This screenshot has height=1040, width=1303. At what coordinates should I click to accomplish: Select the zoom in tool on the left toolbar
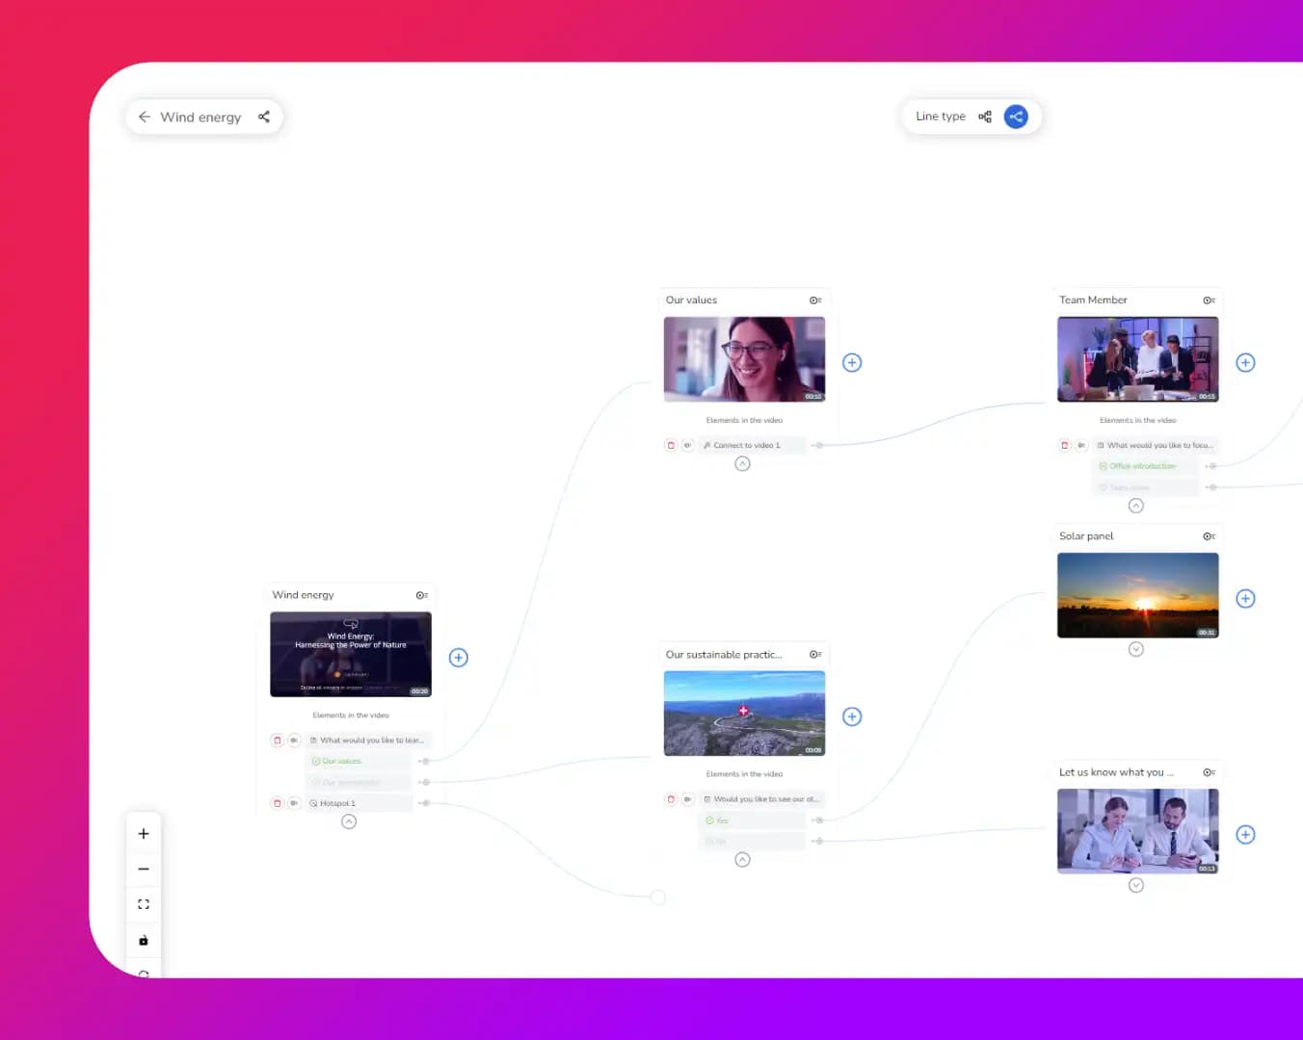tap(143, 833)
